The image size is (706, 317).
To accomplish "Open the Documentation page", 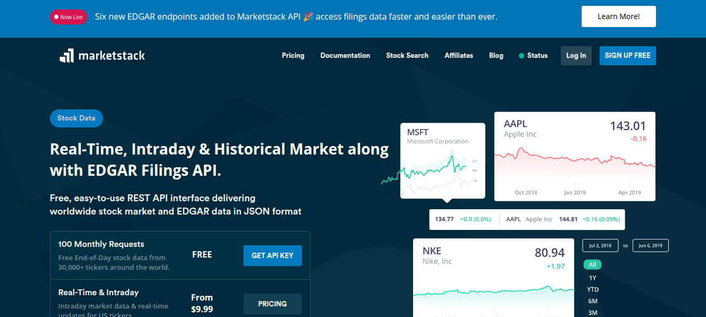I will (x=345, y=55).
